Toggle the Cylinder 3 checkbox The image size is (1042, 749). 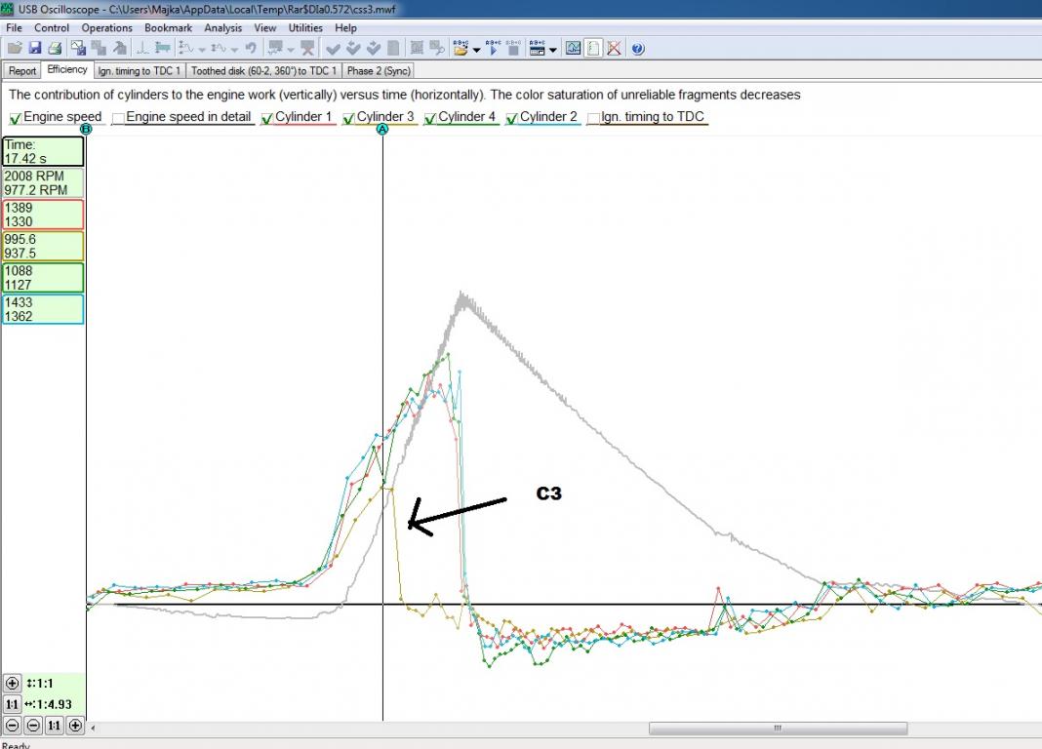(349, 118)
